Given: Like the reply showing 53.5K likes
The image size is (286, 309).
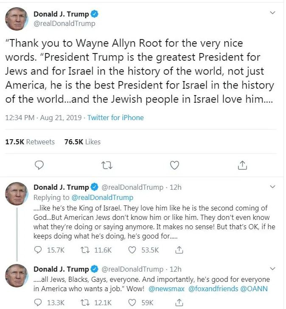Looking at the screenshot, I should pos(132,250).
